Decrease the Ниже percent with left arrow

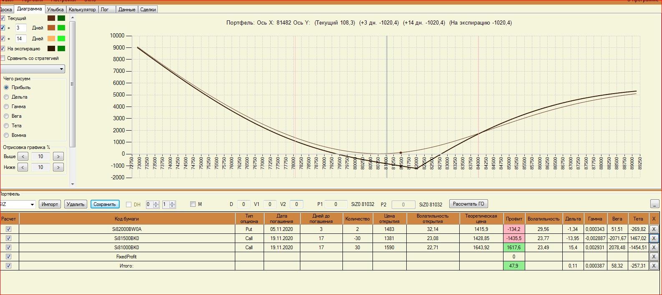click(23, 167)
